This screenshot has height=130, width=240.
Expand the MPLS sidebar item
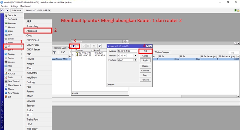(x=14, y=50)
